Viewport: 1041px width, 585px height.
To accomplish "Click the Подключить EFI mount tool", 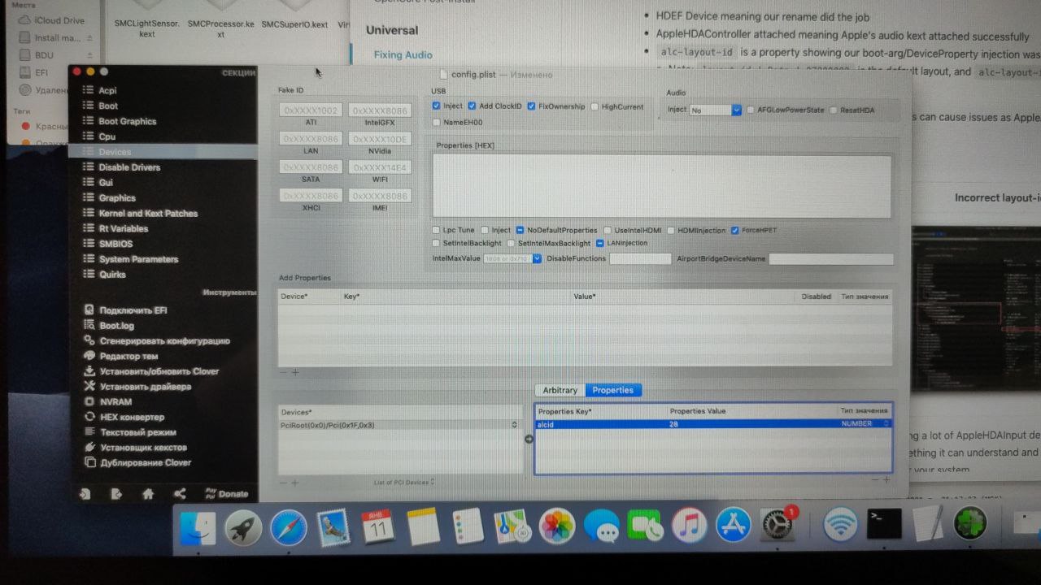I will click(x=133, y=310).
